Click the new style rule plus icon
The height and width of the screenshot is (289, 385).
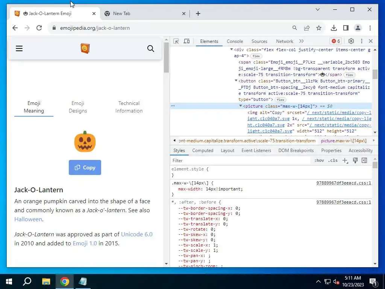tap(345, 160)
